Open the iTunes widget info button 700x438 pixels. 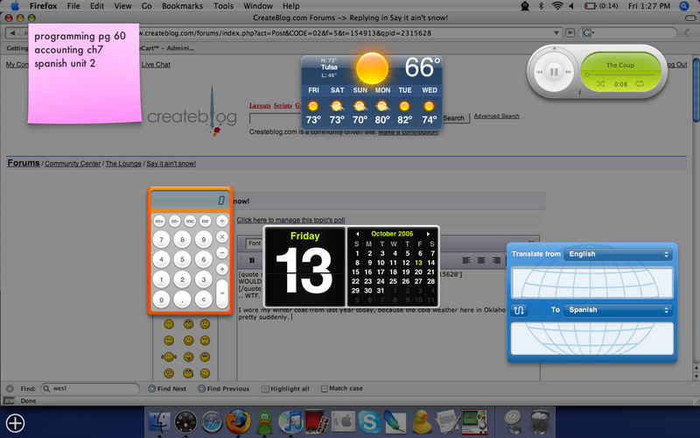(x=580, y=92)
